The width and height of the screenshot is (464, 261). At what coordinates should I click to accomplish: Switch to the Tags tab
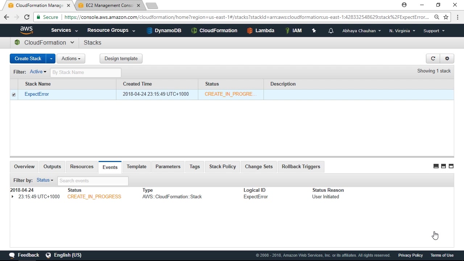coord(195,166)
